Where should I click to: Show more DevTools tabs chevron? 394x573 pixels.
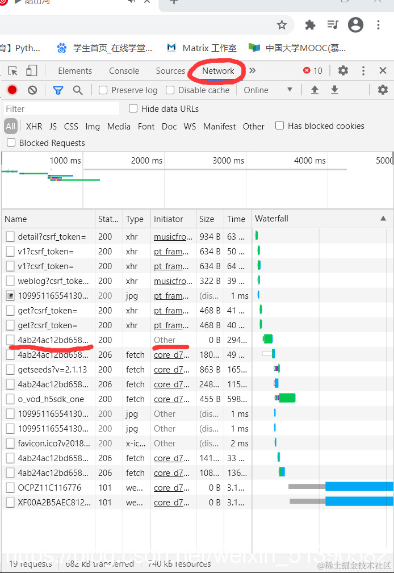pyautogui.click(x=252, y=70)
